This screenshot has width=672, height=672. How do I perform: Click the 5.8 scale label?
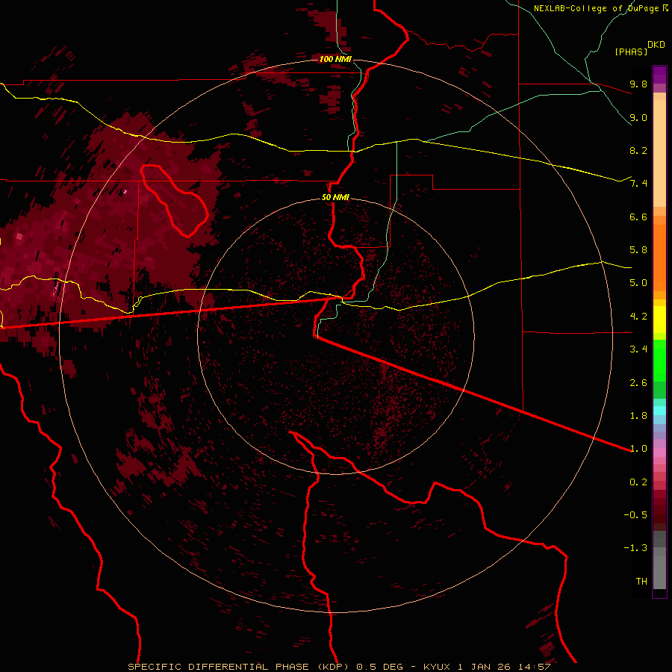[x=638, y=250]
